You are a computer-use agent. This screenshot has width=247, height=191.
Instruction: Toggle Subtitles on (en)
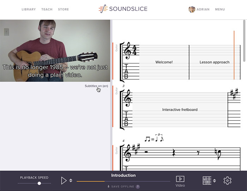[x=96, y=86]
